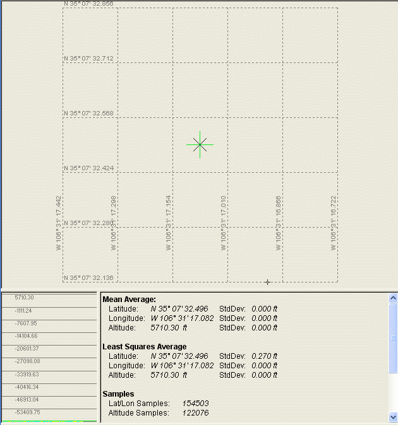Click the W 106° 31' 16.722 grid label

tap(334, 223)
